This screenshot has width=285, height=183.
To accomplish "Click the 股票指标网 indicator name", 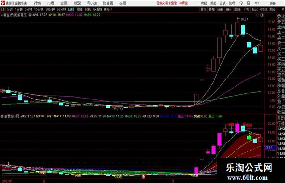I will point(12,116).
